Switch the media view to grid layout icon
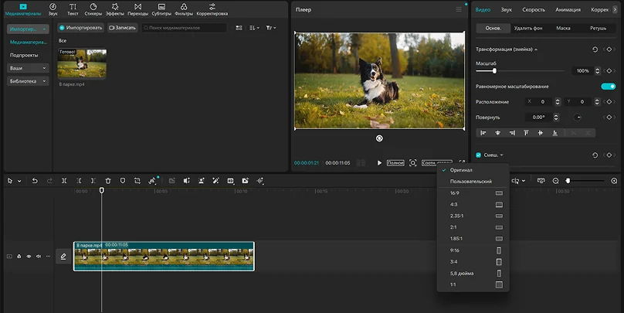Screen dimensions: 624x313 (239, 28)
